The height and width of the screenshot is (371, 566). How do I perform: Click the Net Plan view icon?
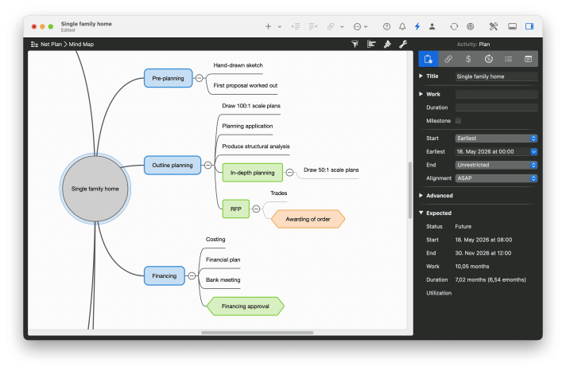[x=35, y=44]
